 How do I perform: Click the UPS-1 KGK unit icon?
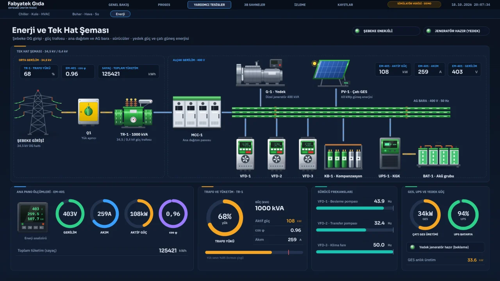click(x=390, y=153)
